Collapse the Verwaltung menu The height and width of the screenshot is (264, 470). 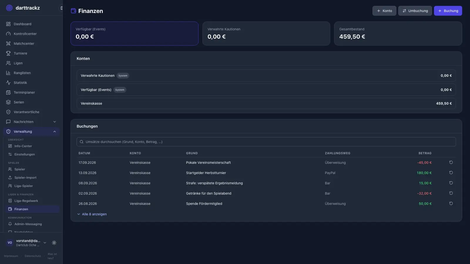[31, 131]
